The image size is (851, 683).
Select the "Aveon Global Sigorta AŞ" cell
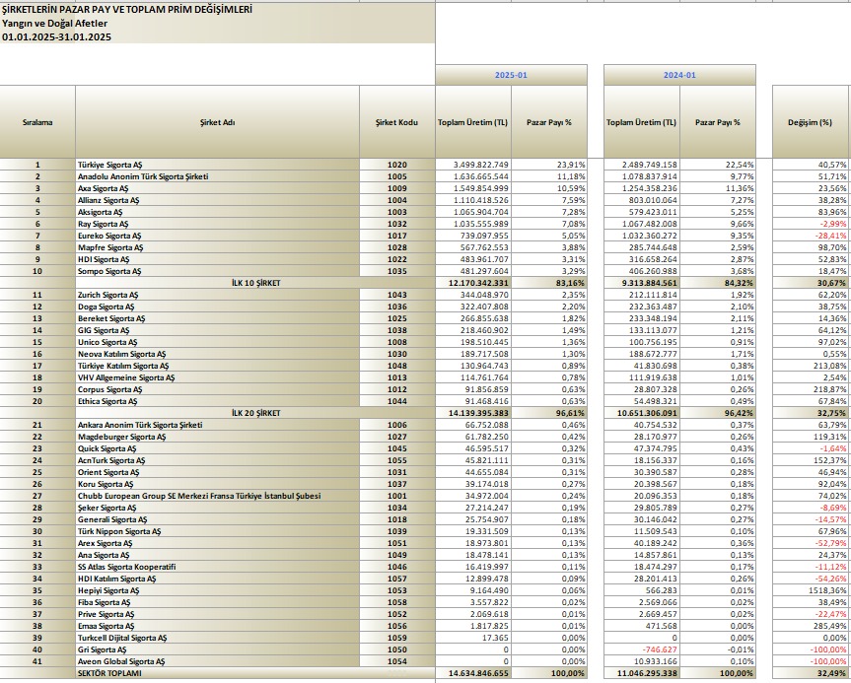coord(217,662)
